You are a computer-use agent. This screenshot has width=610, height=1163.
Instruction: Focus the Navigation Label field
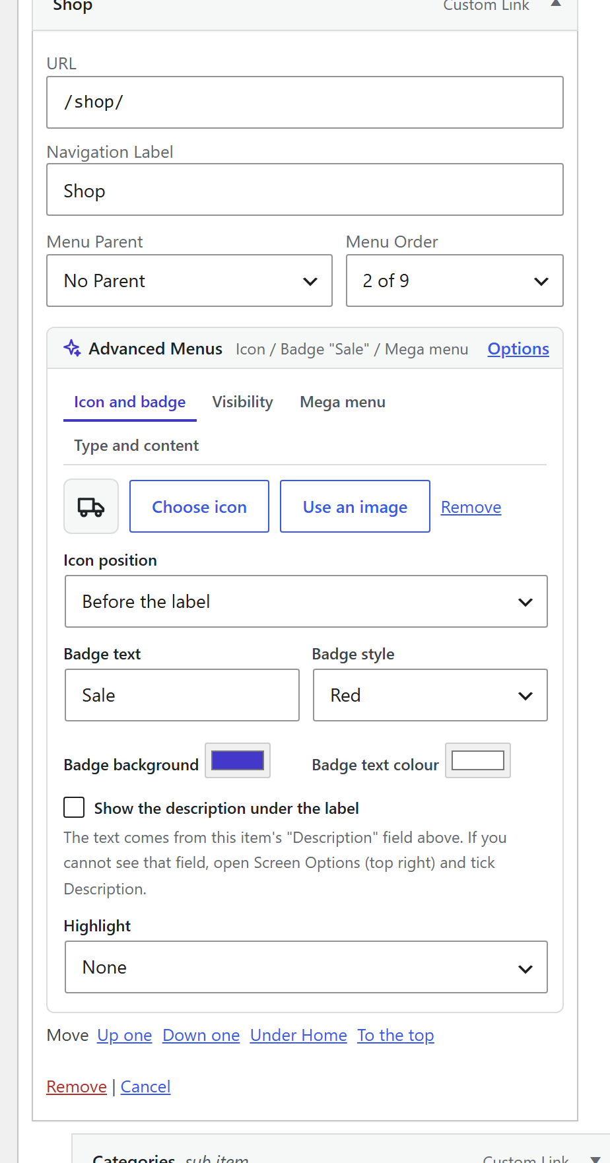tap(305, 189)
